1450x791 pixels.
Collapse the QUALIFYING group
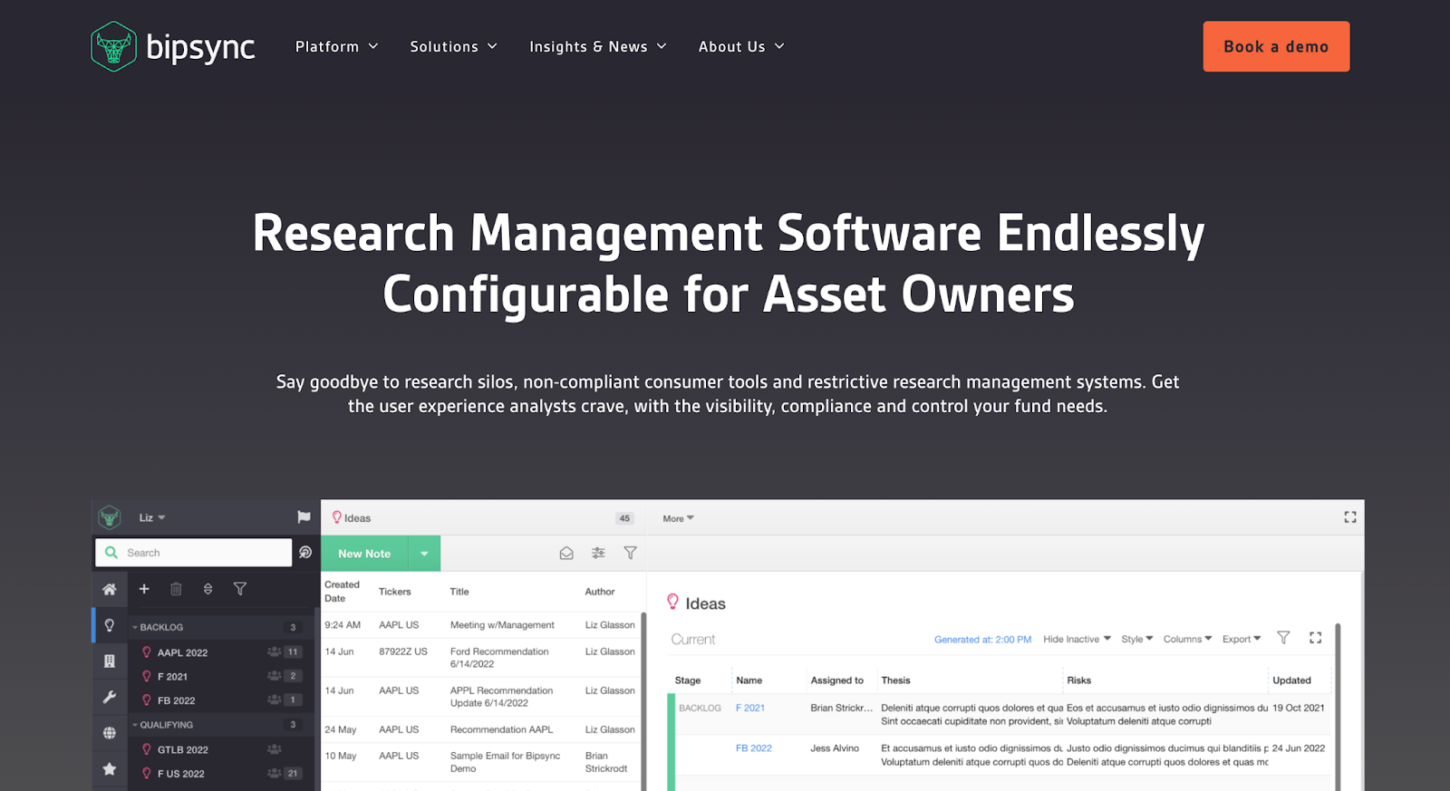click(x=135, y=725)
